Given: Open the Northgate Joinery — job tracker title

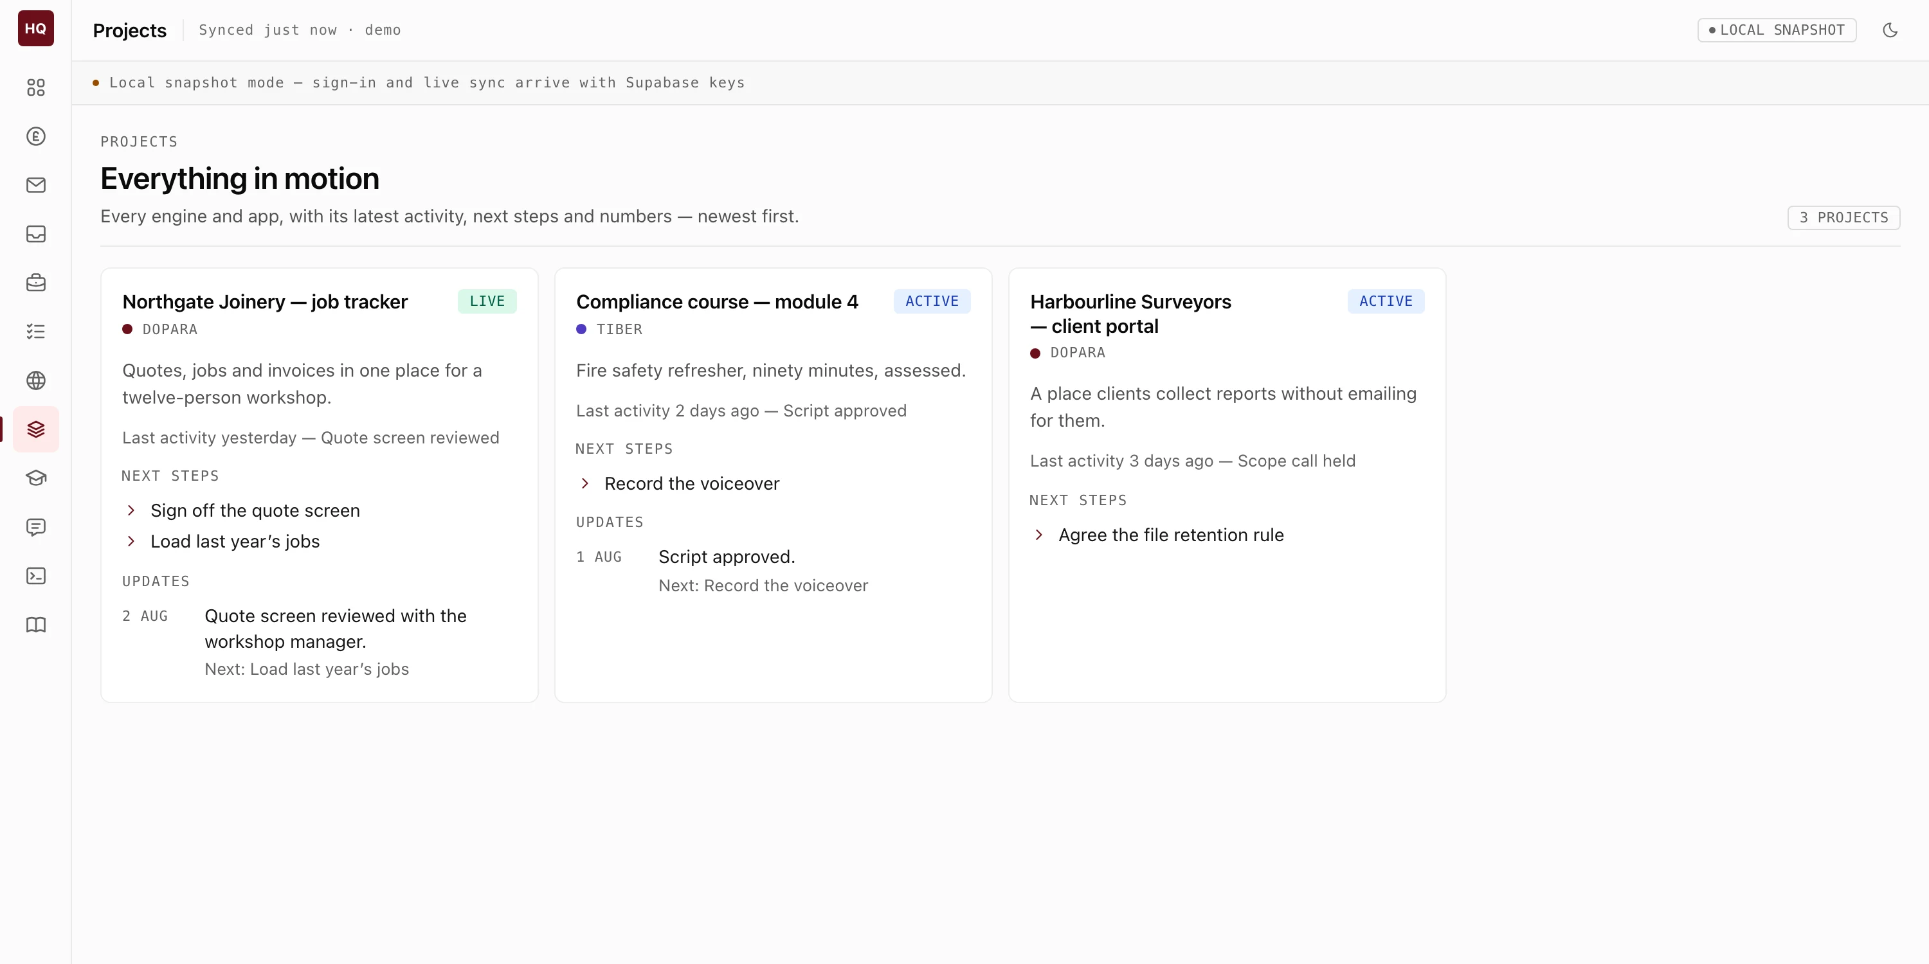Looking at the screenshot, I should point(265,301).
